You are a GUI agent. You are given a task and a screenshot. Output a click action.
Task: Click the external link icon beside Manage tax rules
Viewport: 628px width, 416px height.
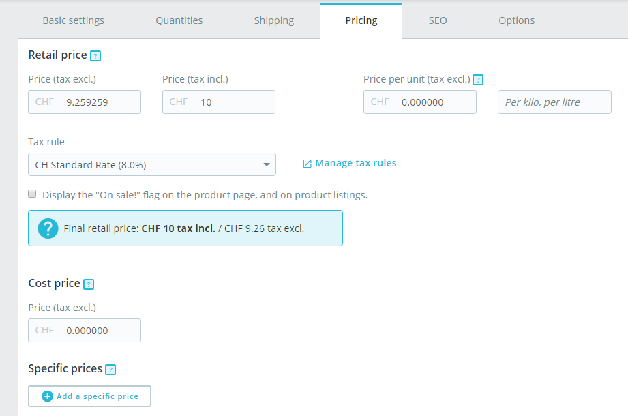(307, 164)
